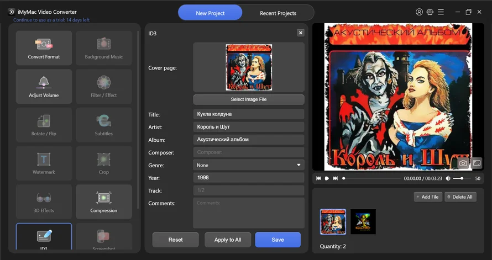This screenshot has width=492, height=260.
Task: Expand the Genre dropdown
Action: [249, 165]
